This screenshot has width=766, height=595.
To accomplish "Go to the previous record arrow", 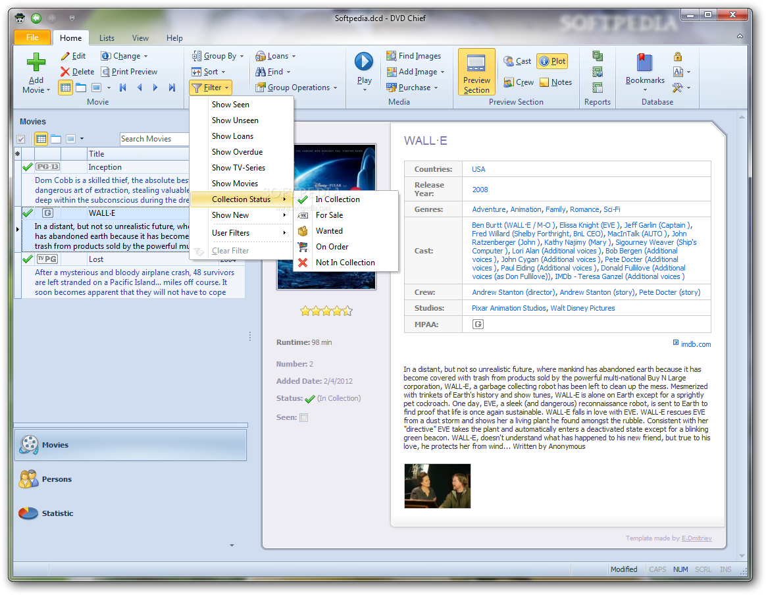I will point(140,88).
